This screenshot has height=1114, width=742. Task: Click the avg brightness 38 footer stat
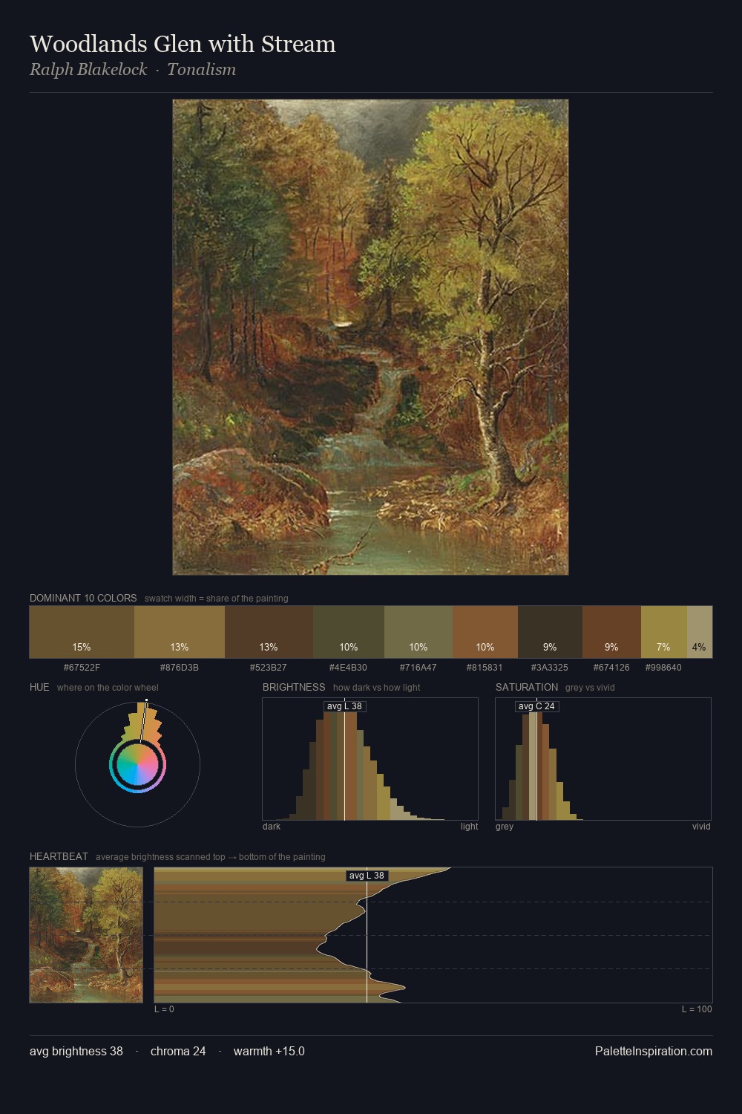coord(76,1051)
